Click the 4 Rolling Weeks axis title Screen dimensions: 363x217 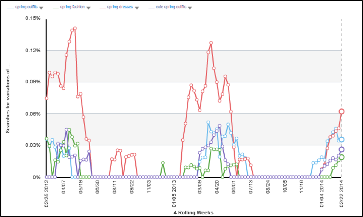194,213
